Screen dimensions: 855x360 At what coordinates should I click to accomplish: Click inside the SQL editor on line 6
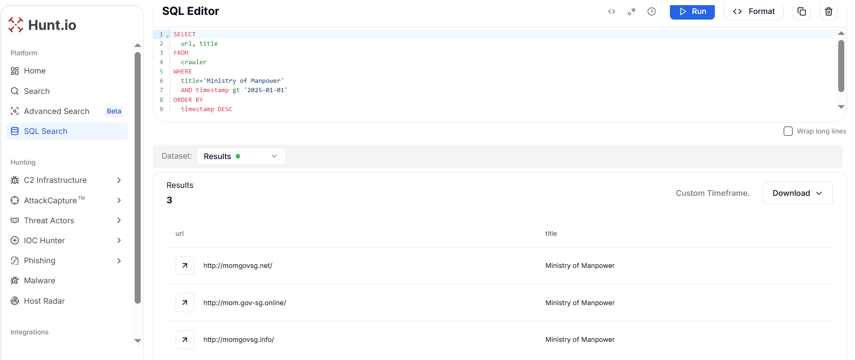(x=326, y=81)
